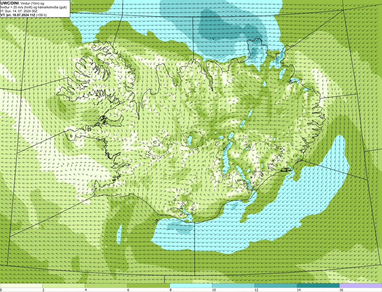Click the 'IT: Sun. 14. 07. 2024 00Z' line
The width and height of the screenshot is (382, 292).
(19, 11)
